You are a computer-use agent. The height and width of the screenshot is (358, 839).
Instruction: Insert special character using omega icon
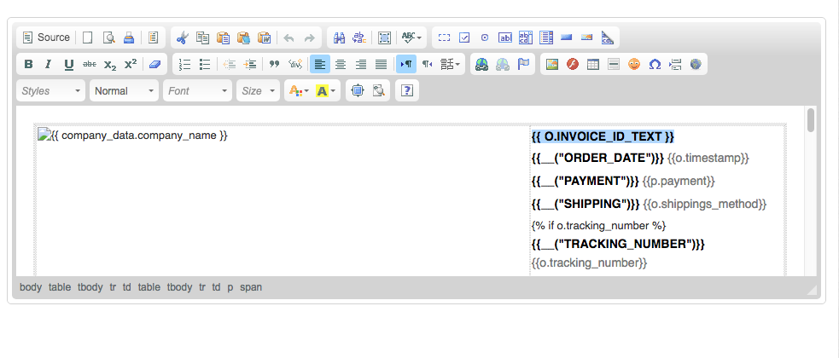(x=655, y=64)
